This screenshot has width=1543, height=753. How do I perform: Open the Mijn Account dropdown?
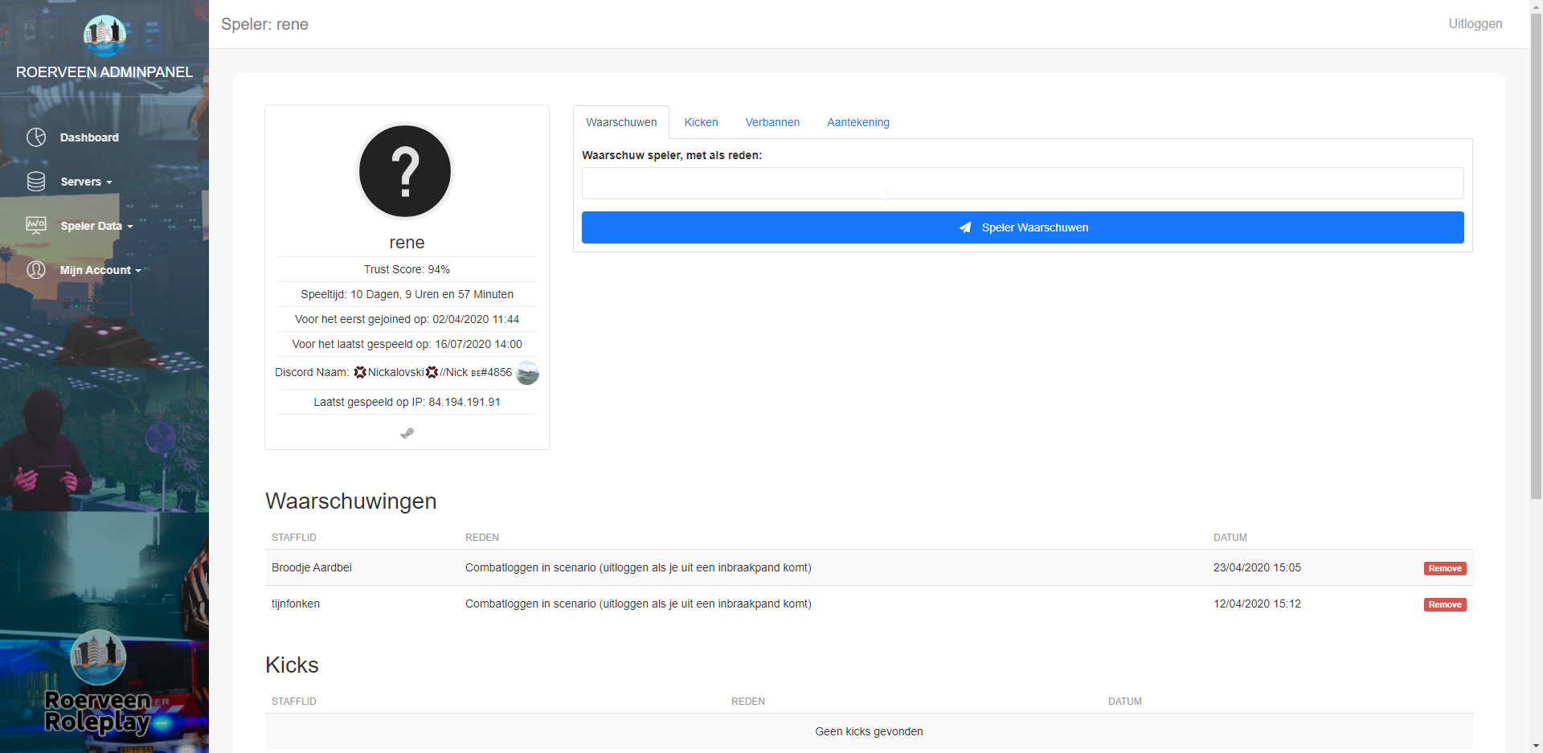pos(100,270)
